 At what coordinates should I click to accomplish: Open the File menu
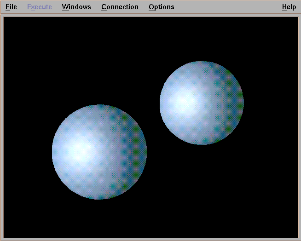click(x=11, y=7)
